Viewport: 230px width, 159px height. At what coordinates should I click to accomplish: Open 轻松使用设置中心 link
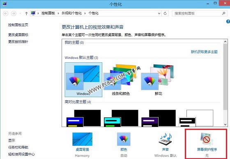coord(21,154)
